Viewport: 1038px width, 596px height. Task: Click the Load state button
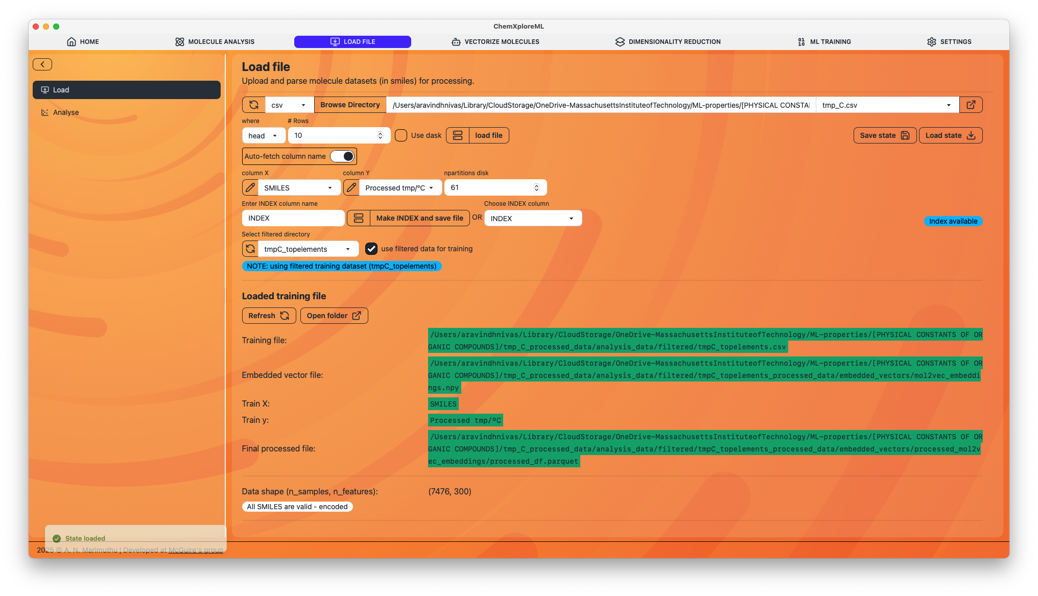coord(951,135)
